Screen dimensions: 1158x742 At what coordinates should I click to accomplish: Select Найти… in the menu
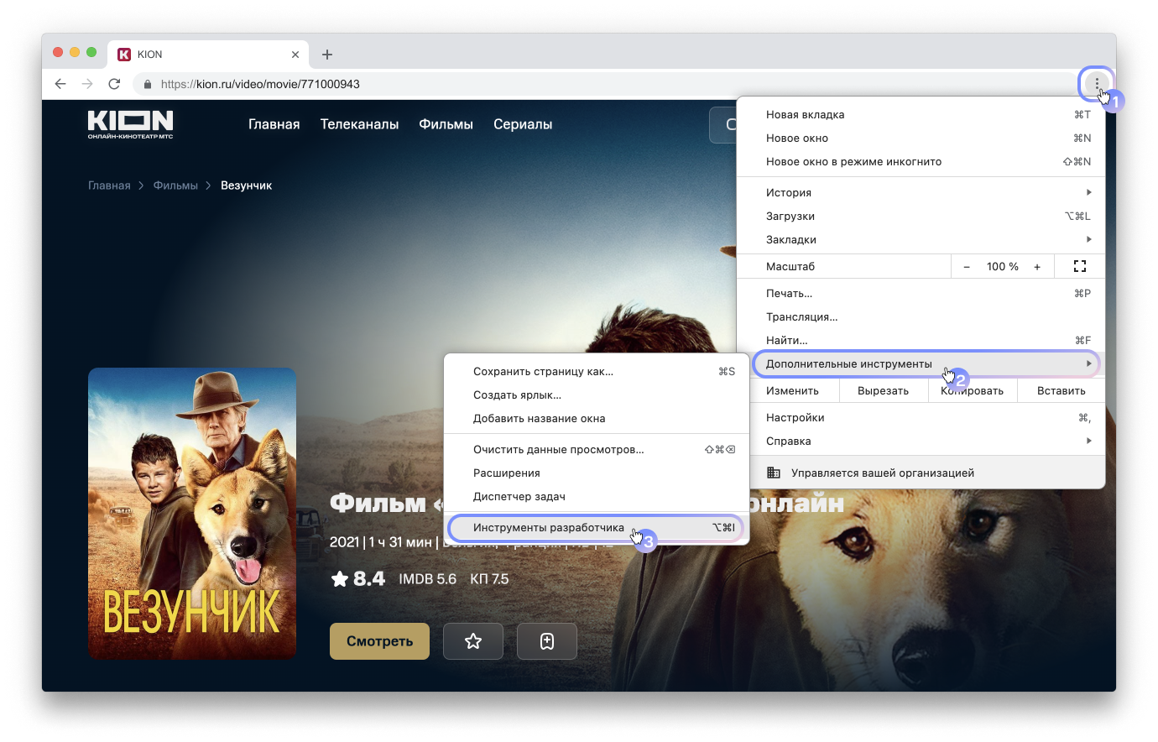click(921, 340)
